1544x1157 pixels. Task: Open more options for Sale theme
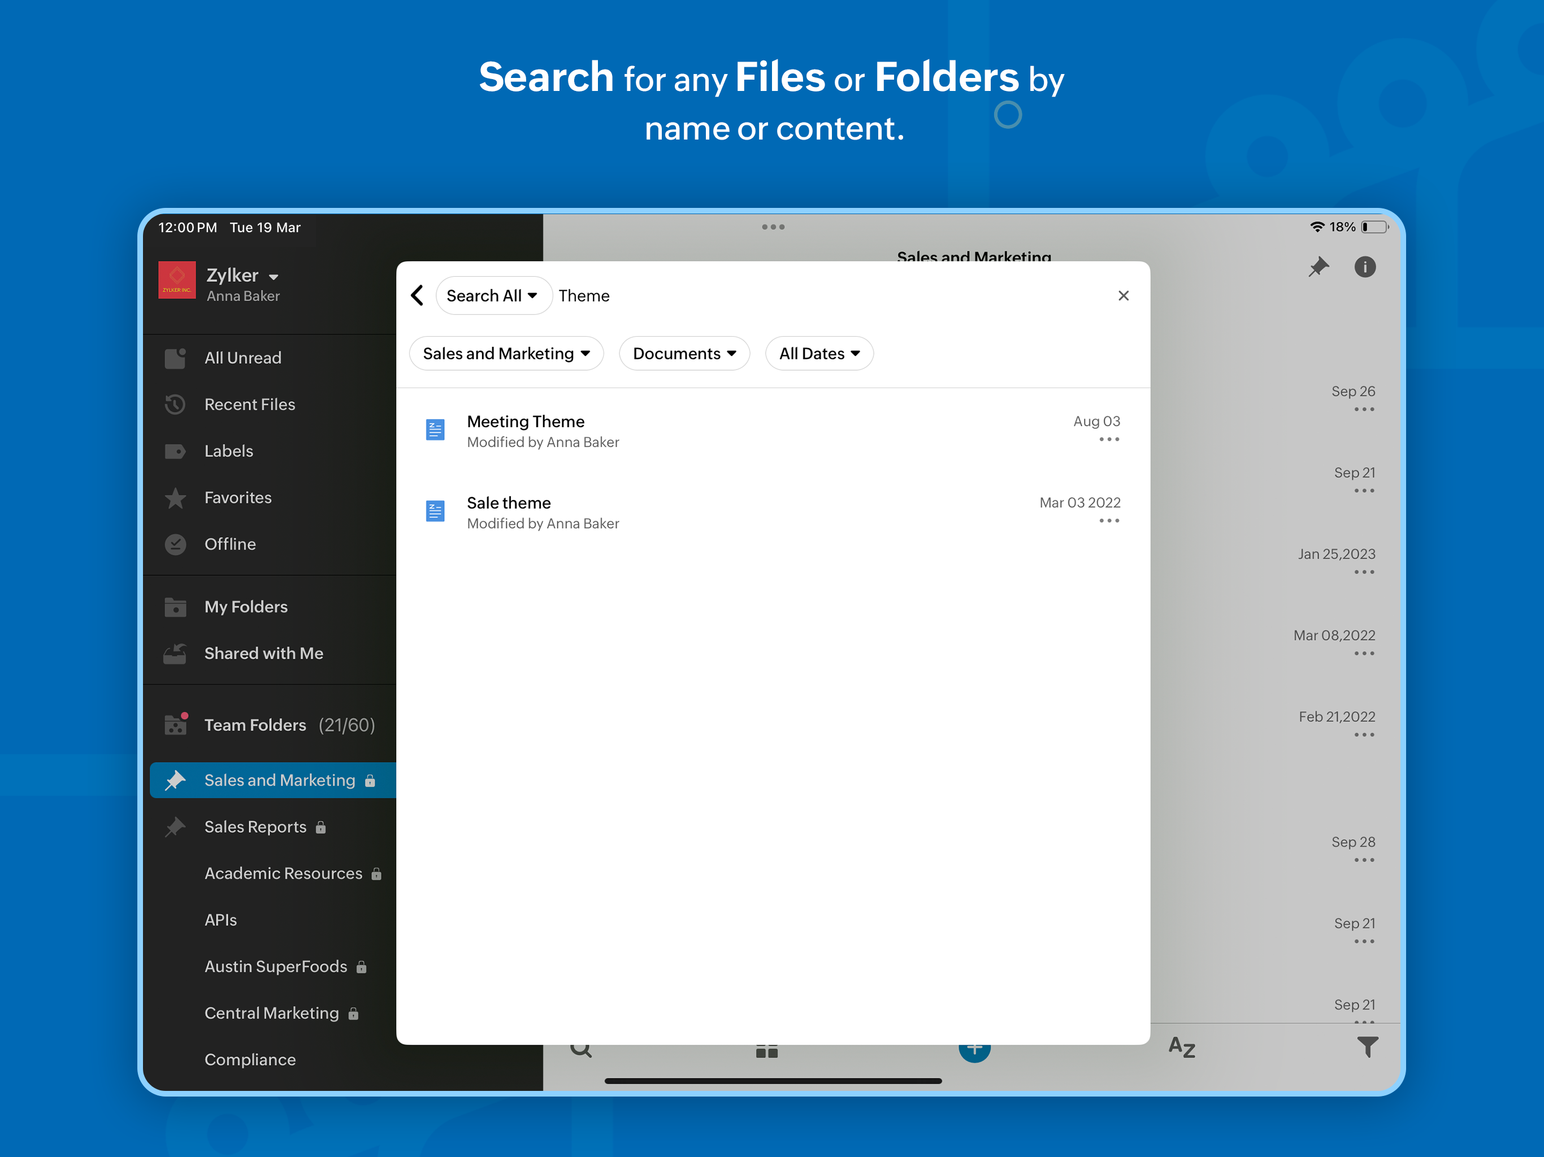[x=1108, y=521]
